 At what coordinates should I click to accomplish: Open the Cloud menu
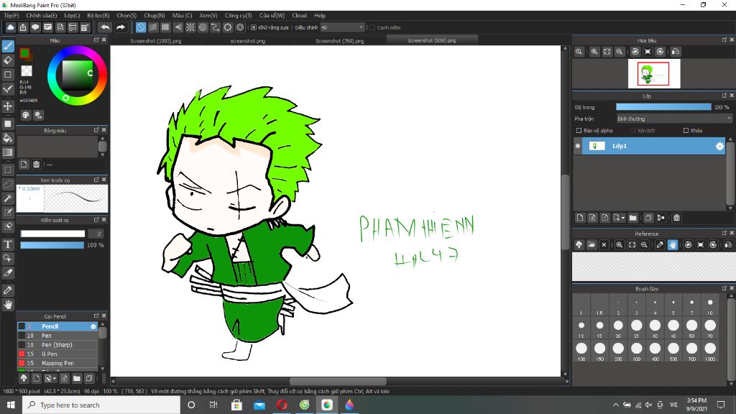[x=299, y=16]
